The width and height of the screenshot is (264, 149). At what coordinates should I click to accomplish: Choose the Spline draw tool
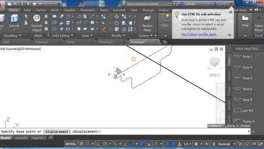[x=79, y=23]
